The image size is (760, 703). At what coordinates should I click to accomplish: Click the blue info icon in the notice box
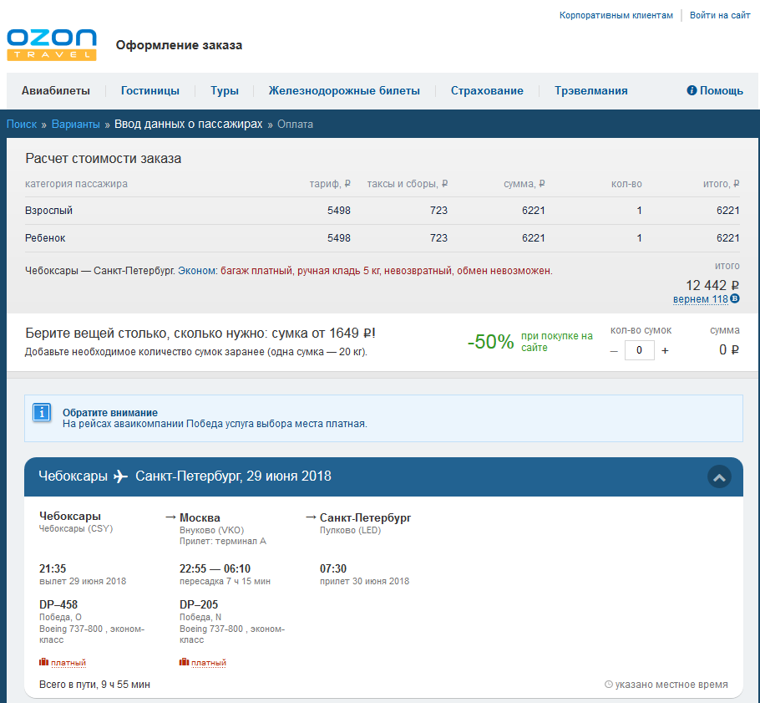tap(42, 412)
